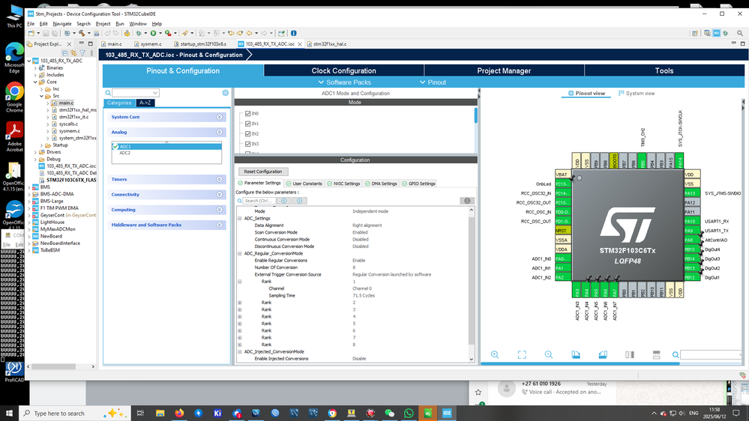Fit the chip pinout to the view
This screenshot has height=421, width=749.
(x=522, y=354)
